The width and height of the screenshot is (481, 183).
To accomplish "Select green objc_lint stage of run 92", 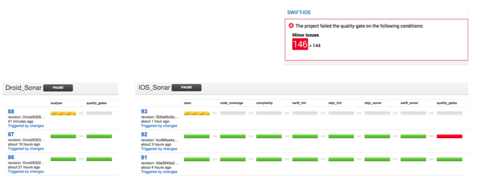I will [x=341, y=136].
